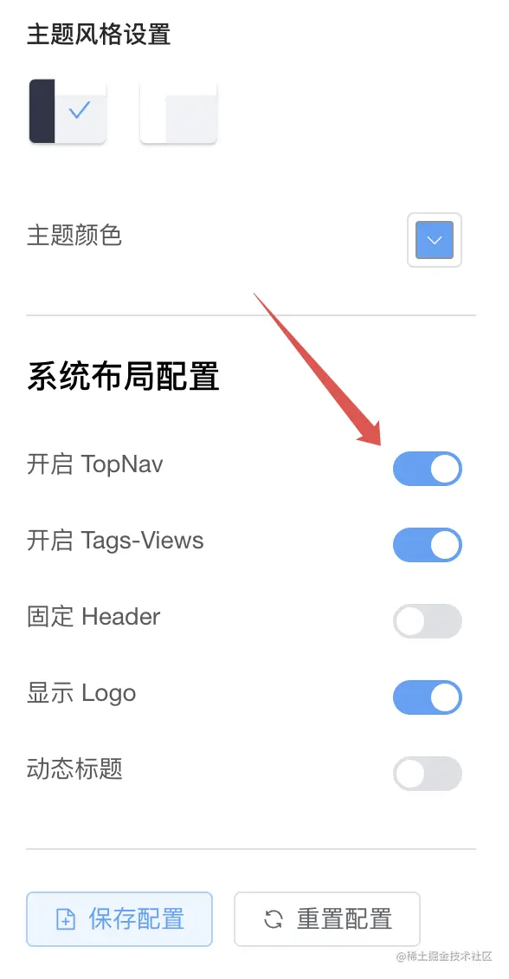The height and width of the screenshot is (979, 509).
Task: Click the 主题颜色 label text
Action: (x=74, y=236)
